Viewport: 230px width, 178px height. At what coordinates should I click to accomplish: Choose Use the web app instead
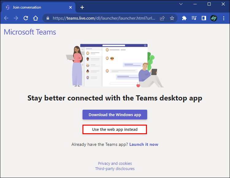(115, 129)
